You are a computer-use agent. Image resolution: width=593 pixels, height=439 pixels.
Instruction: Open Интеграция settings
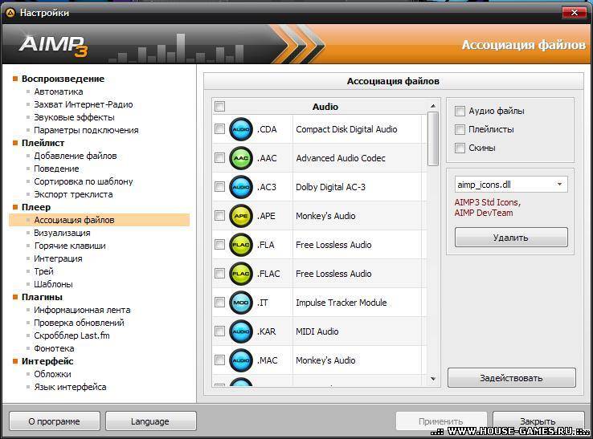58,258
